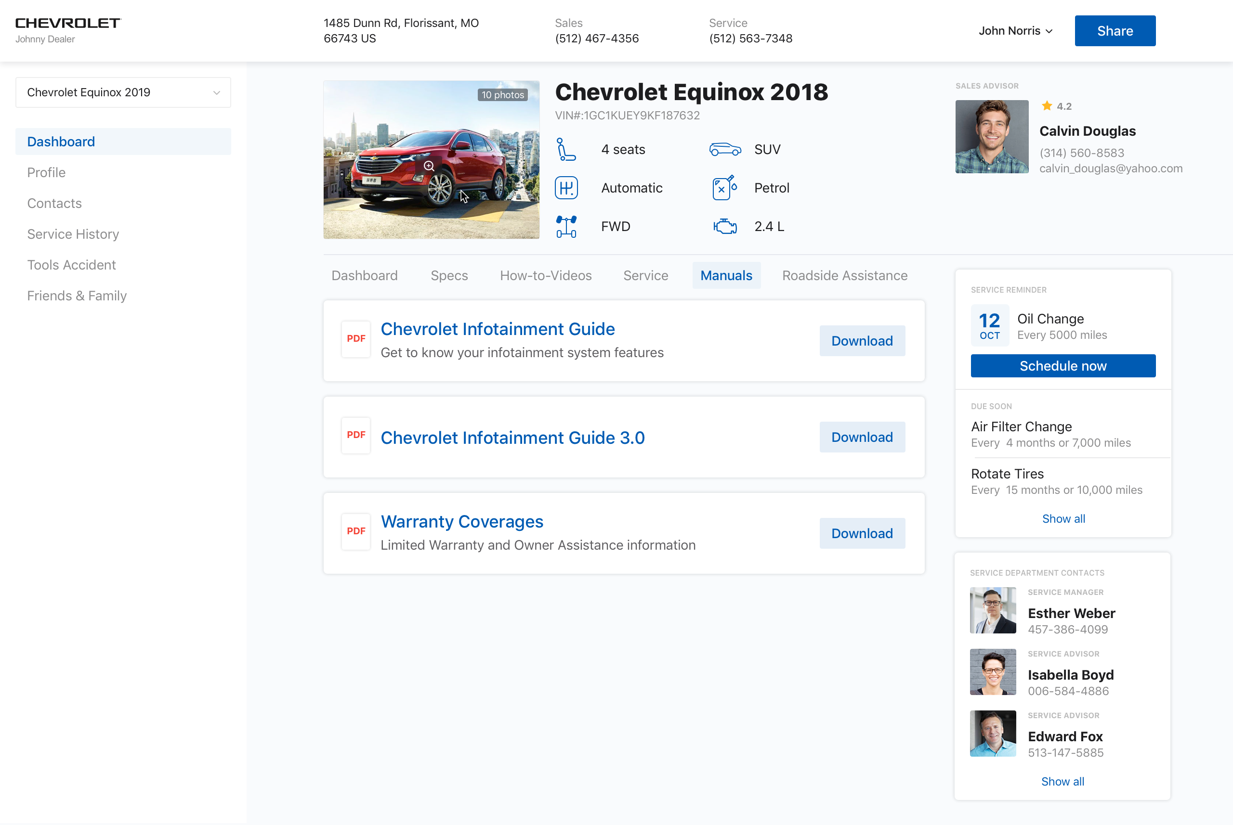Switch to the Roadside Assistance tab
The image size is (1233, 825).
point(844,275)
